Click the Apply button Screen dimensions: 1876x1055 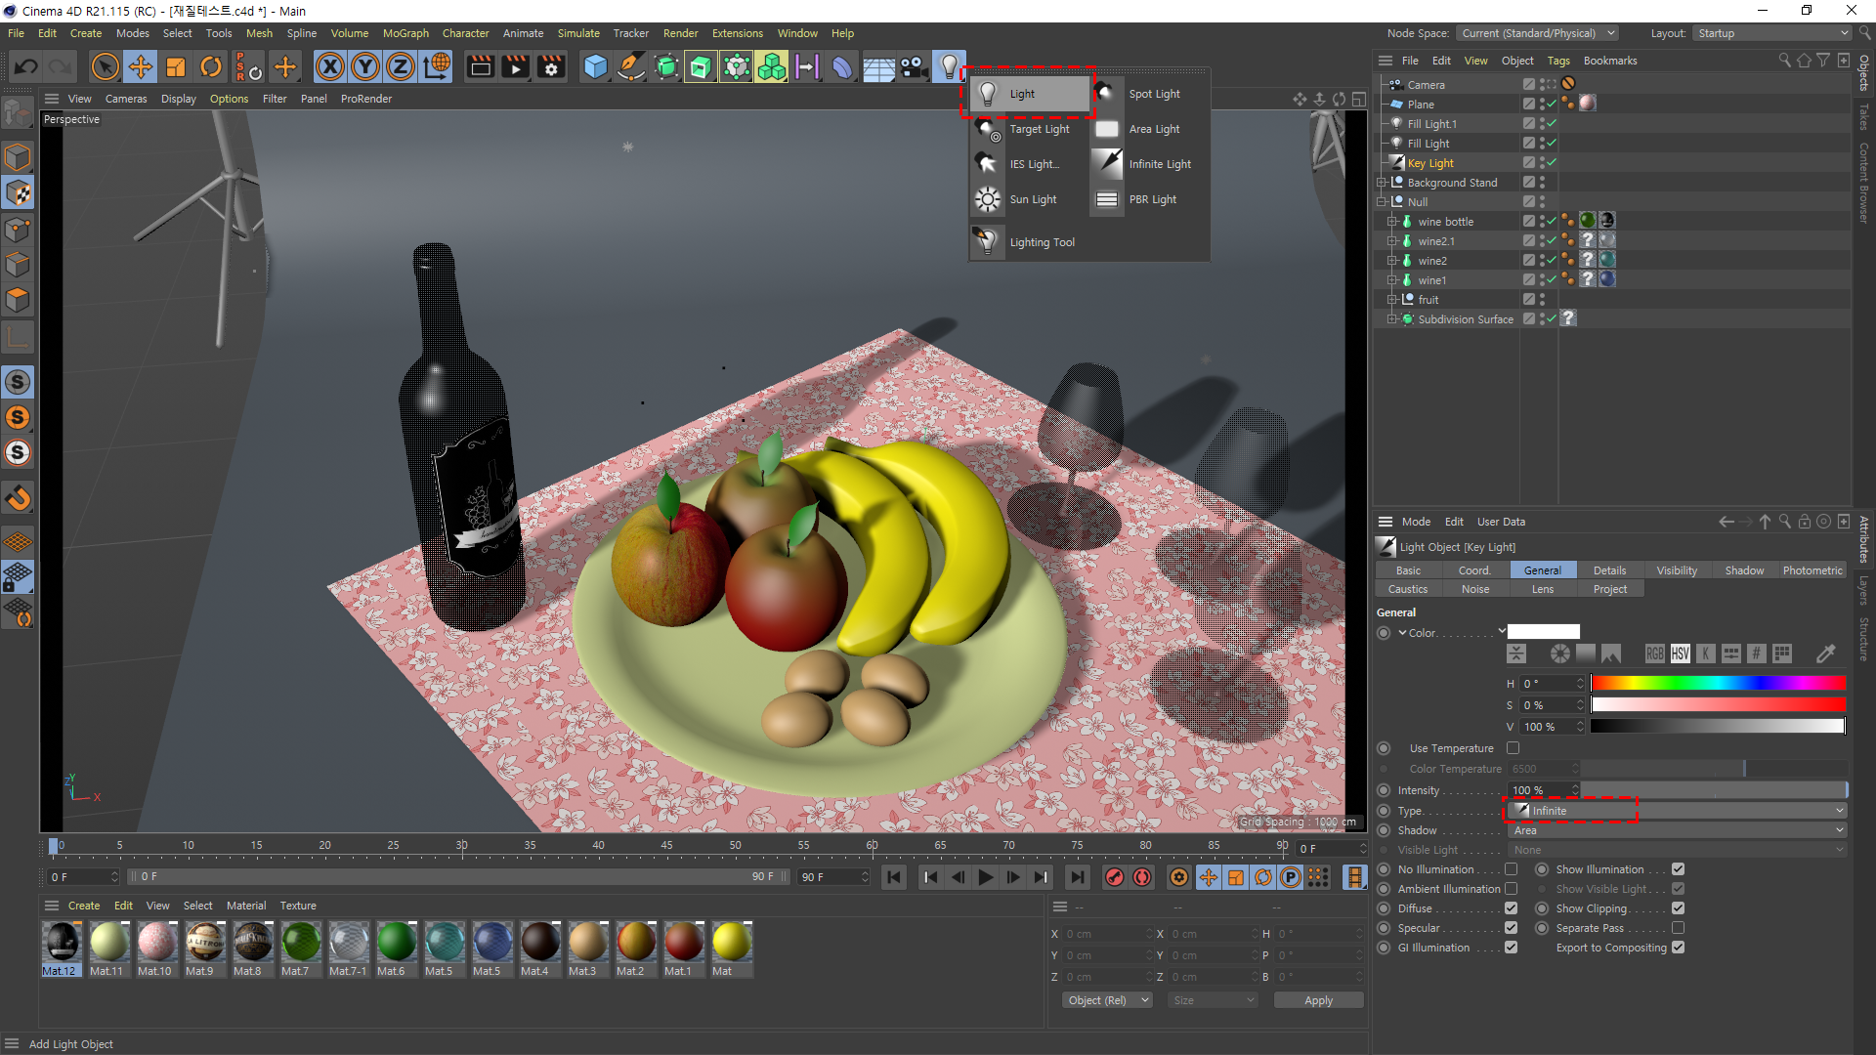tap(1317, 1000)
